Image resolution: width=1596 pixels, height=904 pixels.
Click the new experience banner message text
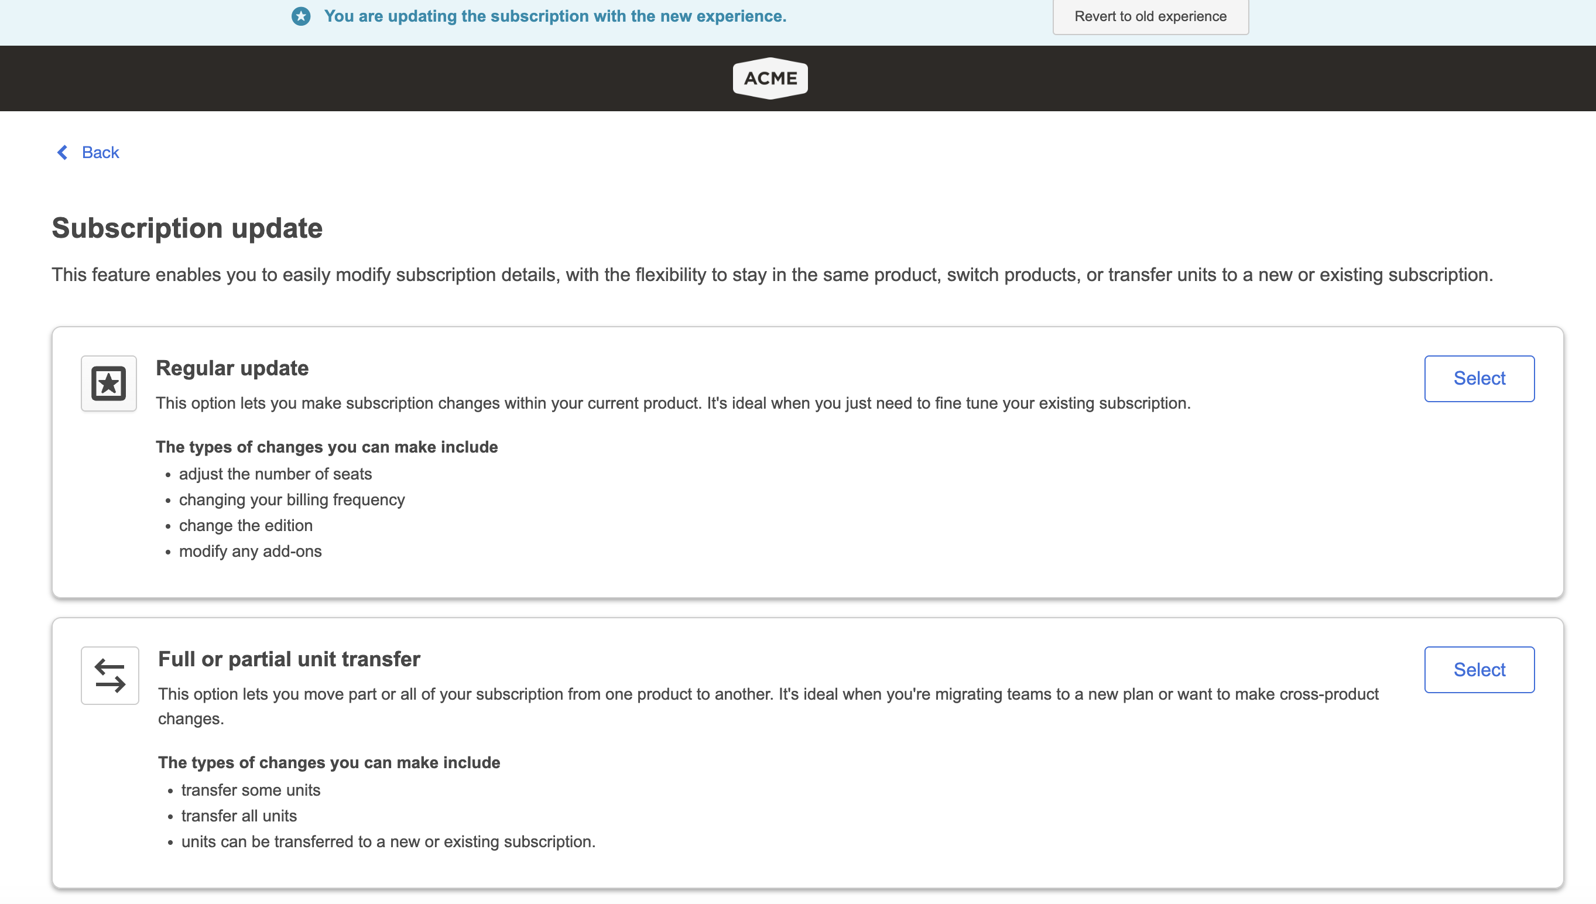tap(555, 16)
